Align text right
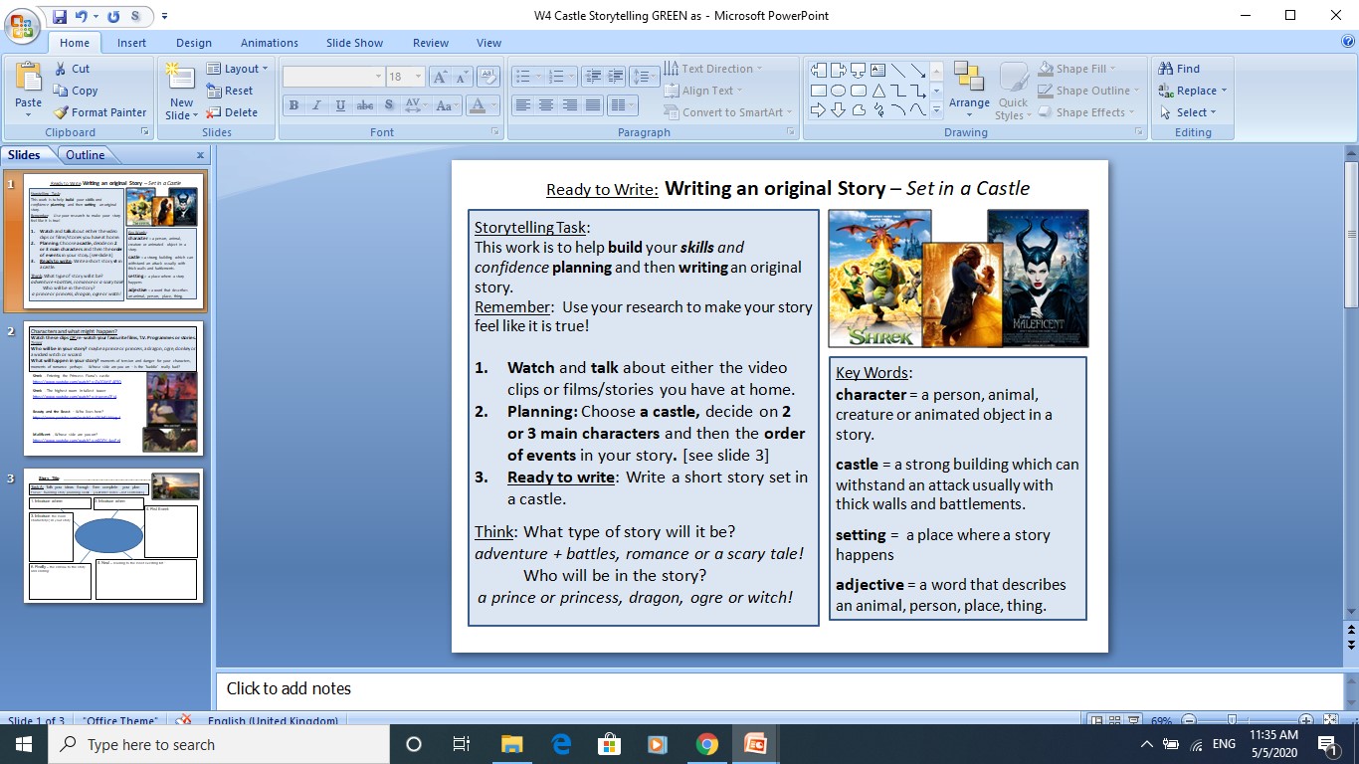This screenshot has width=1359, height=764. point(569,105)
